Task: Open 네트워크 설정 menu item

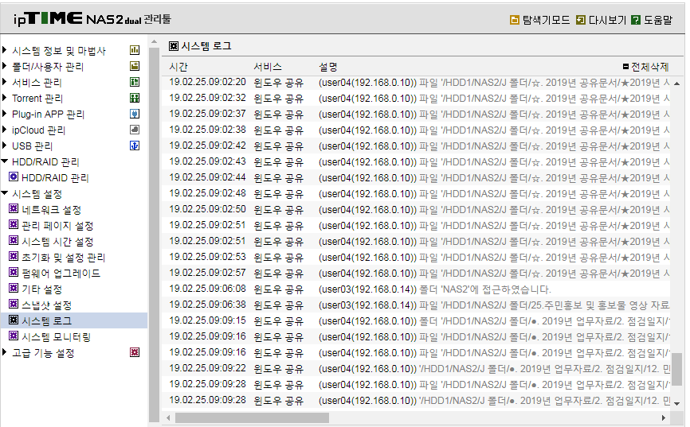Action: 52,210
